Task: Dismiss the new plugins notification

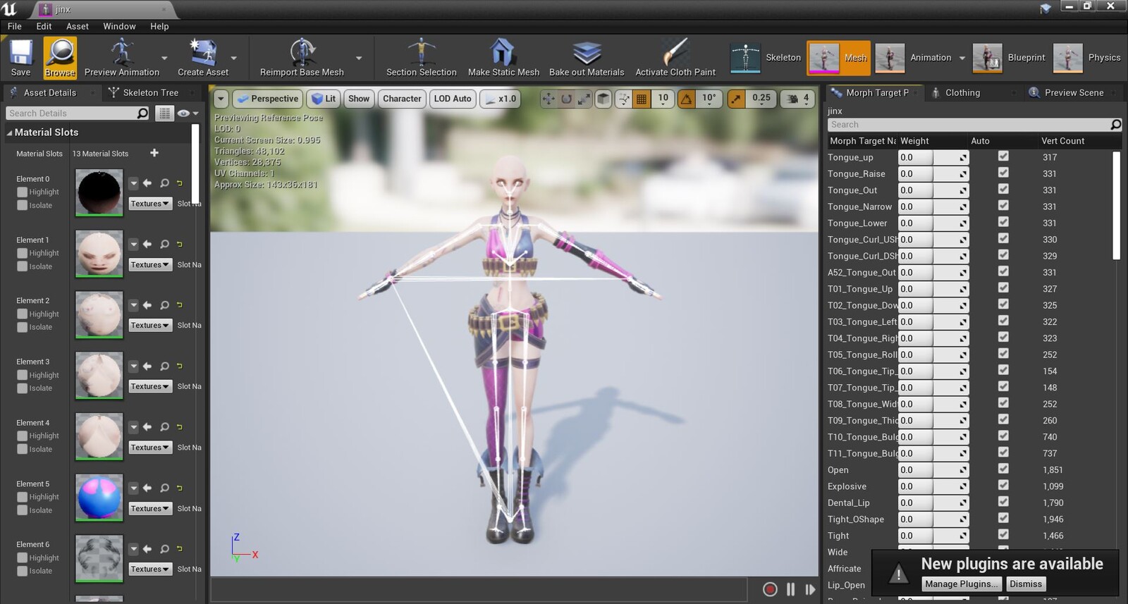Action: pos(1025,584)
